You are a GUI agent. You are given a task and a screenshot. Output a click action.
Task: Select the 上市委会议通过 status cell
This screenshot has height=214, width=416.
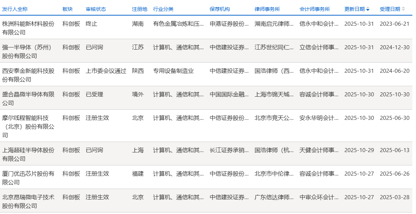coord(106,71)
